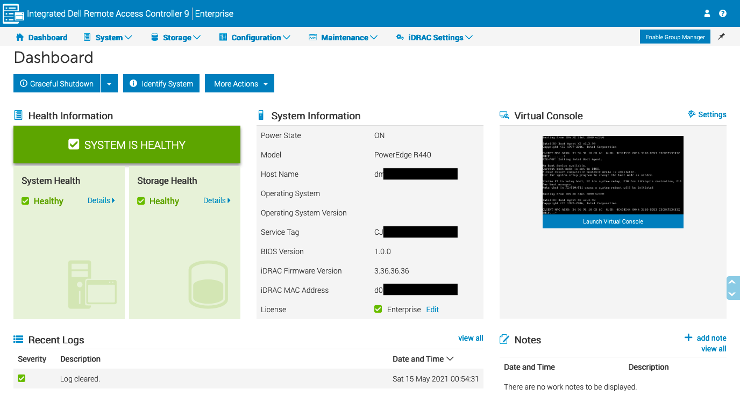This screenshot has height=403, width=740.
Task: Click Enable Group Manager button
Action: [675, 37]
